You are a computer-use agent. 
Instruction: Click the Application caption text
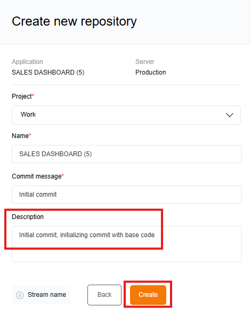(x=27, y=62)
